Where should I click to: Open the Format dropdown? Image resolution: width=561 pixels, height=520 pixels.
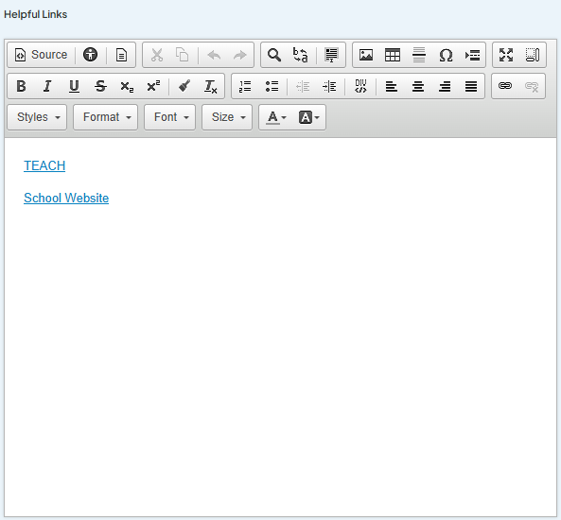click(x=106, y=117)
